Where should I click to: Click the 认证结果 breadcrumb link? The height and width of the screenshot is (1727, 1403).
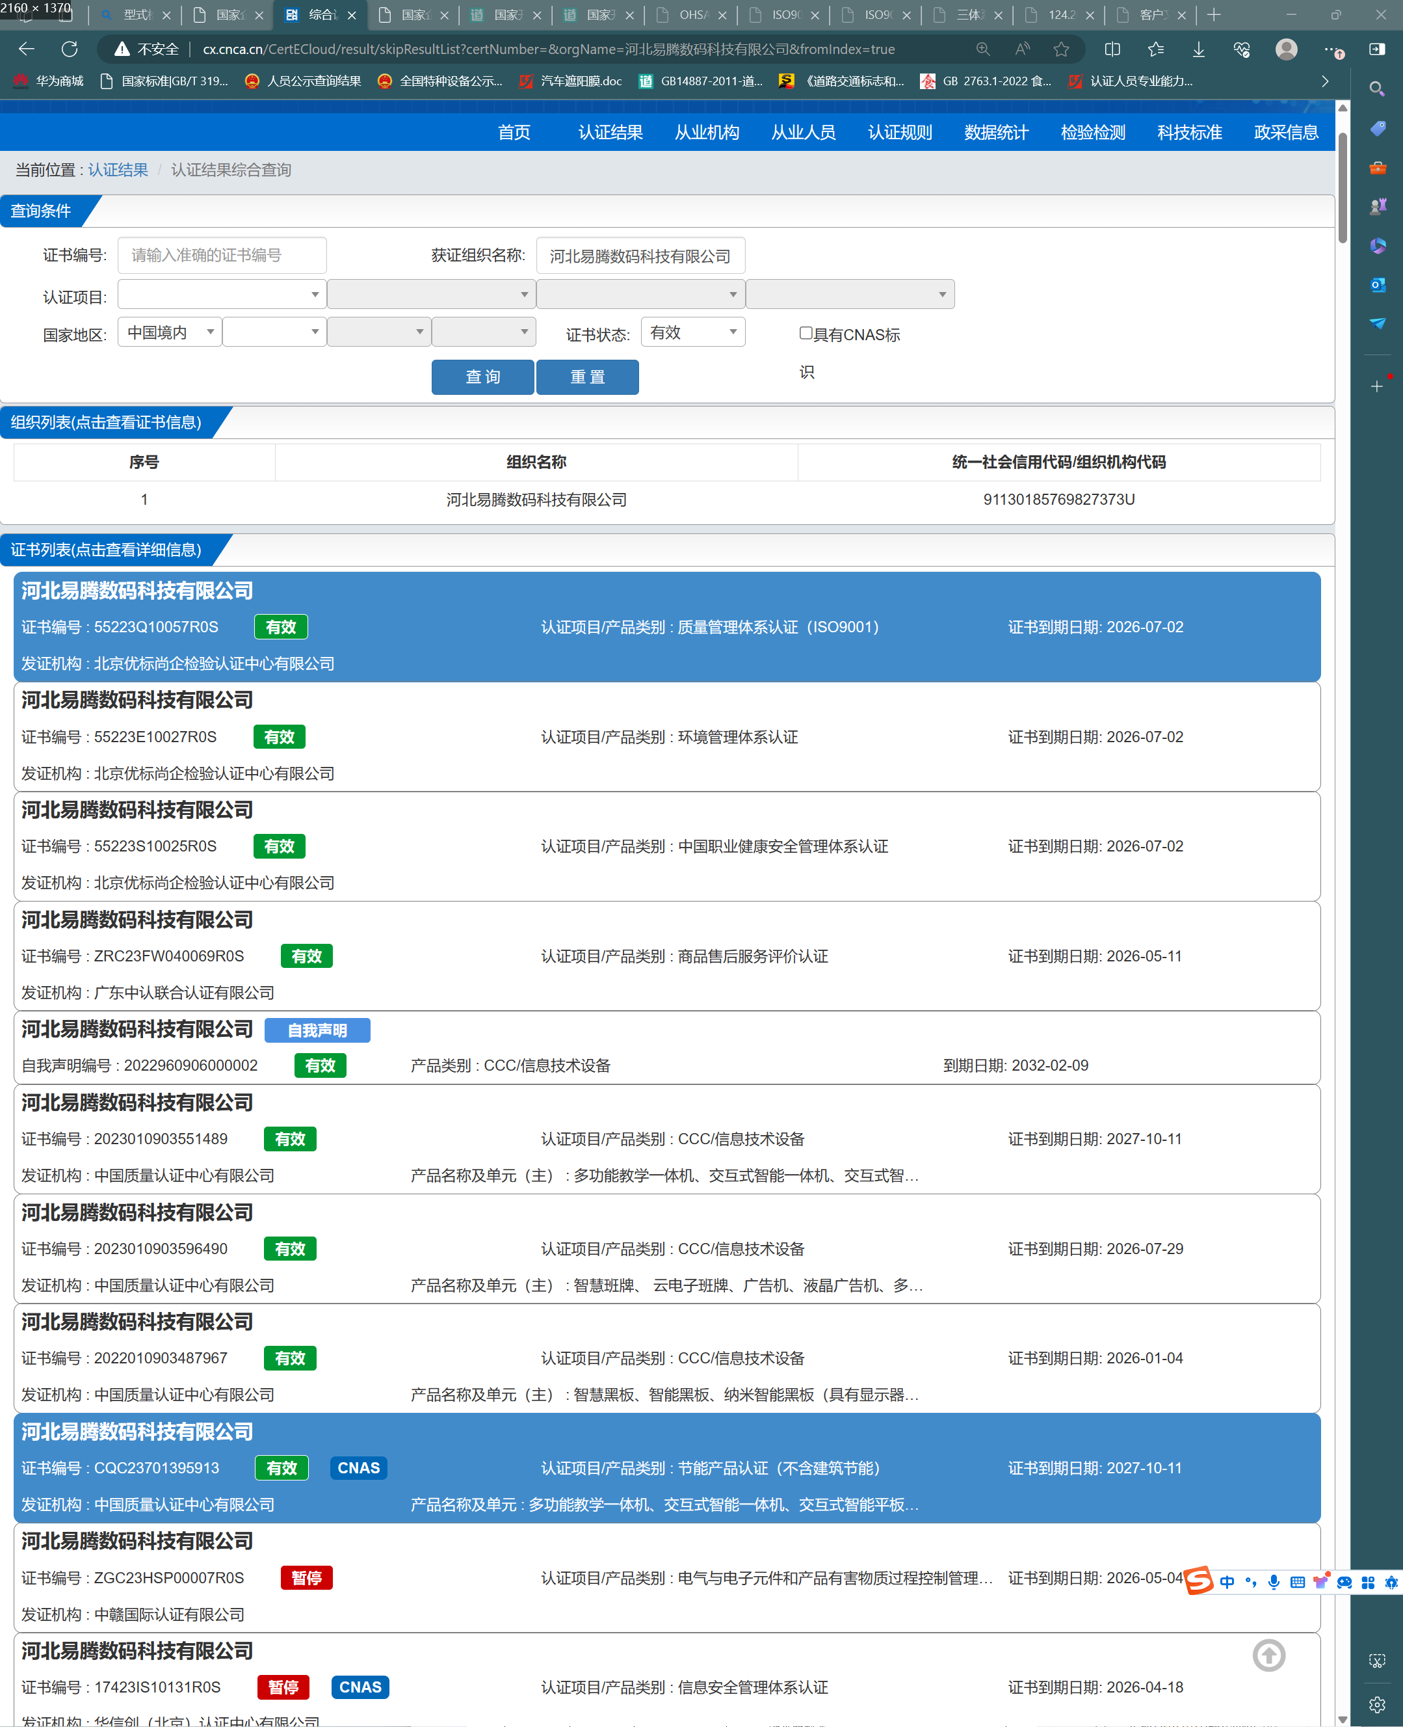[118, 170]
